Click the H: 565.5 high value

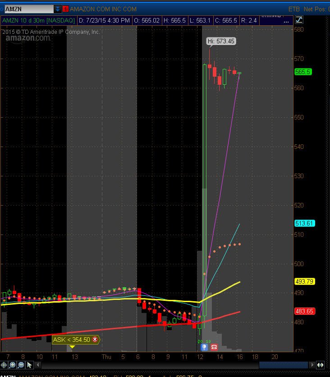pyautogui.click(x=174, y=20)
